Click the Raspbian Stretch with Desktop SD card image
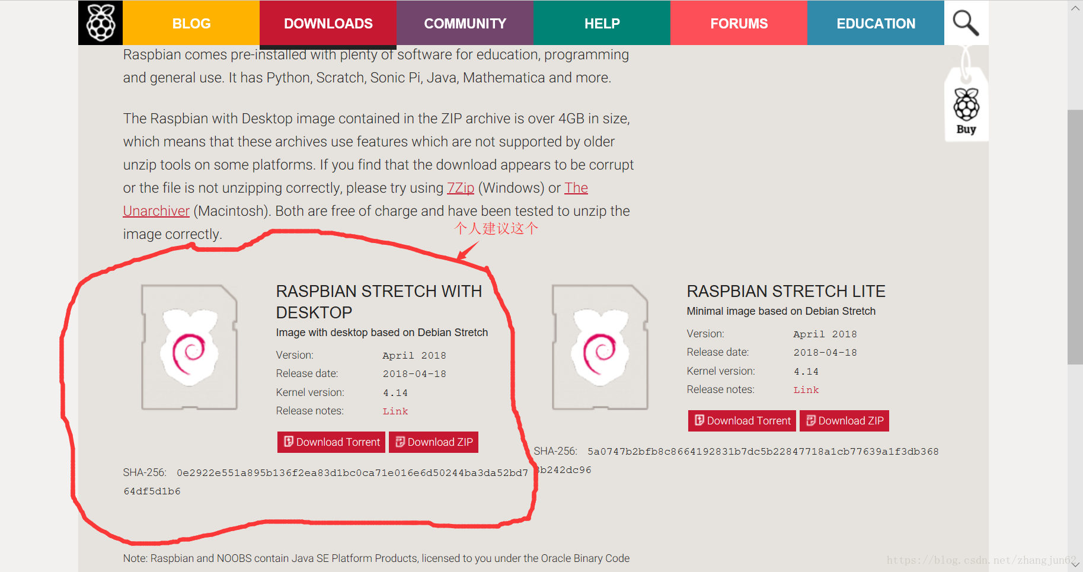Image resolution: width=1083 pixels, height=572 pixels. tap(189, 347)
